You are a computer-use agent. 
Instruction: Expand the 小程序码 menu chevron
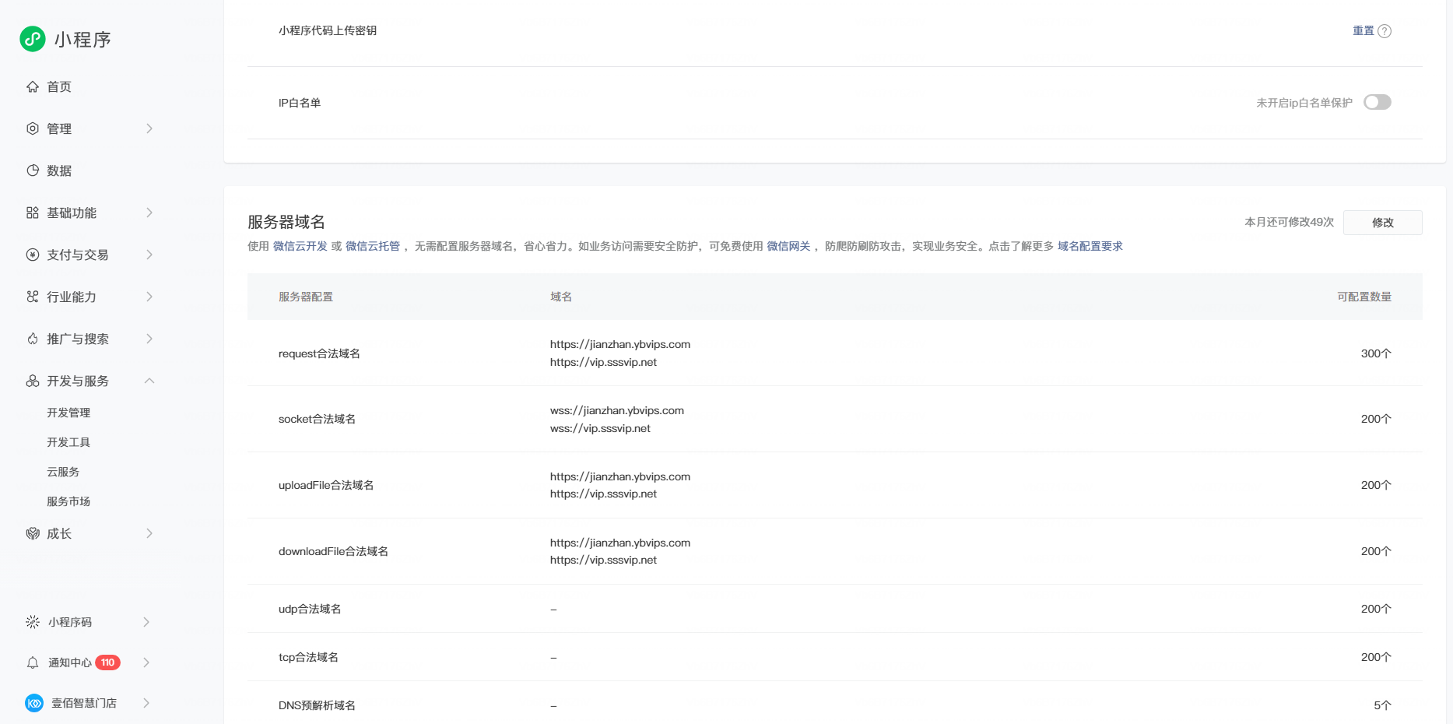[x=146, y=622]
